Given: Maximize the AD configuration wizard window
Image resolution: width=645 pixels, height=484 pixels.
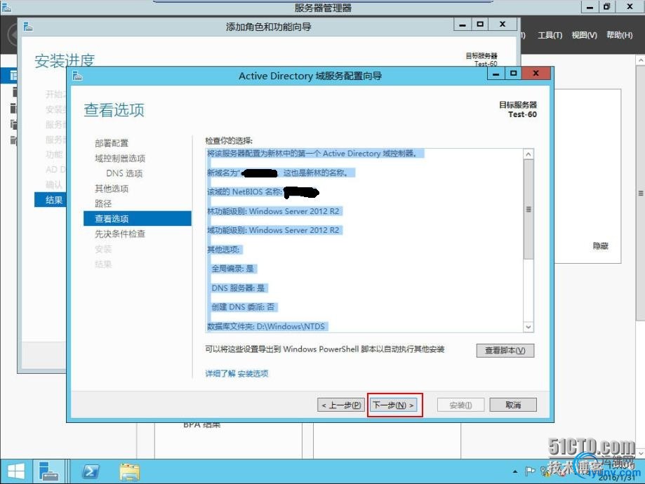Looking at the screenshot, I should click(513, 74).
